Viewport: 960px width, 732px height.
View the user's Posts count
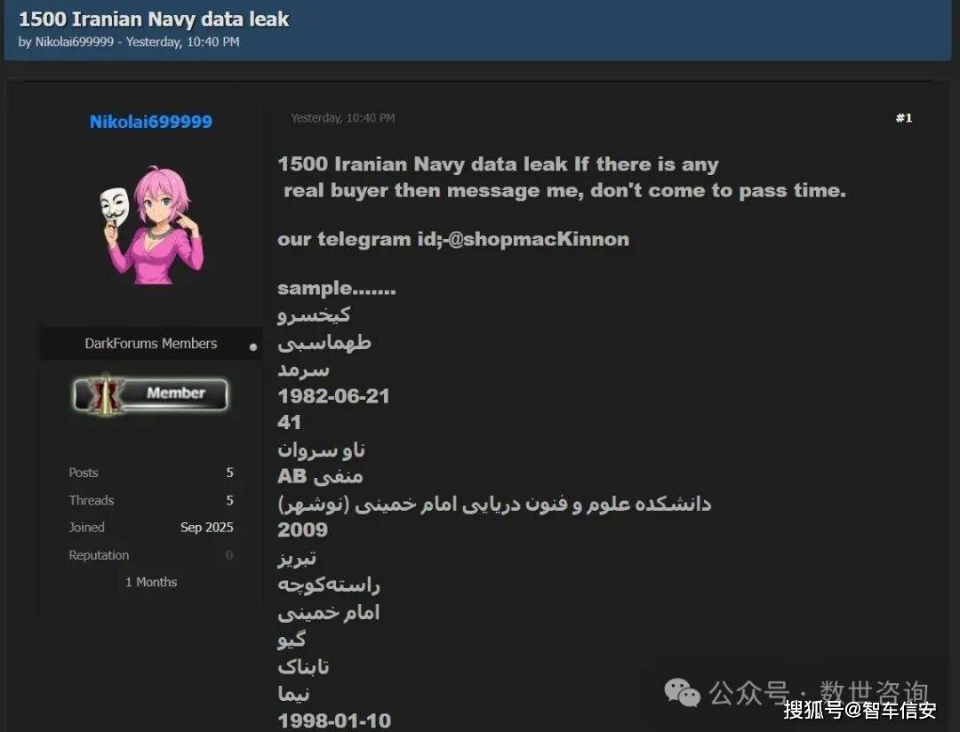point(229,472)
